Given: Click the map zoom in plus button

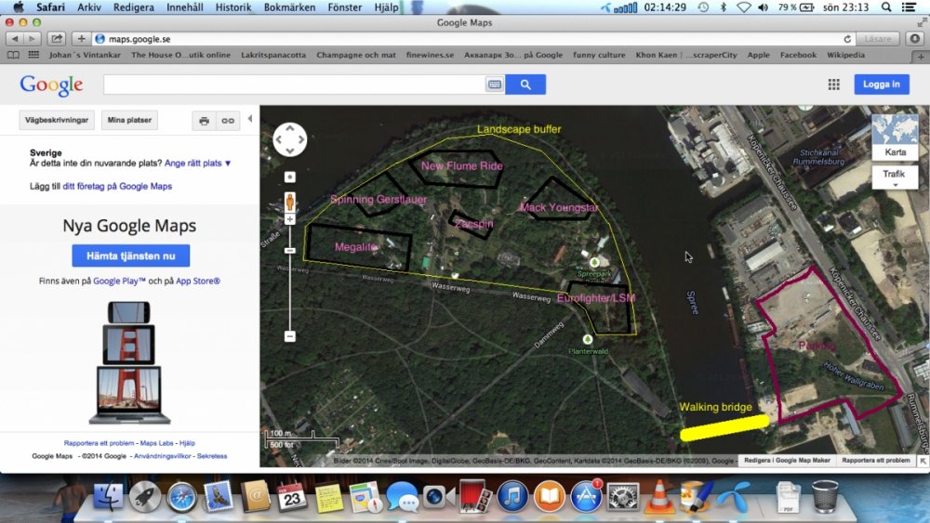Looking at the screenshot, I should [290, 219].
